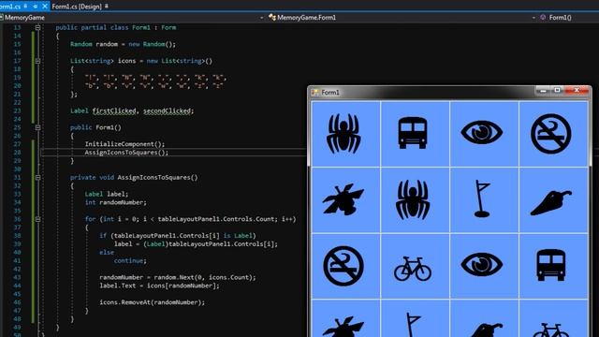
Task: Collapse the for loop block
Action: (37, 219)
